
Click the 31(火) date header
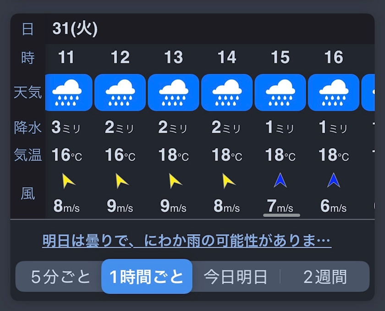75,29
